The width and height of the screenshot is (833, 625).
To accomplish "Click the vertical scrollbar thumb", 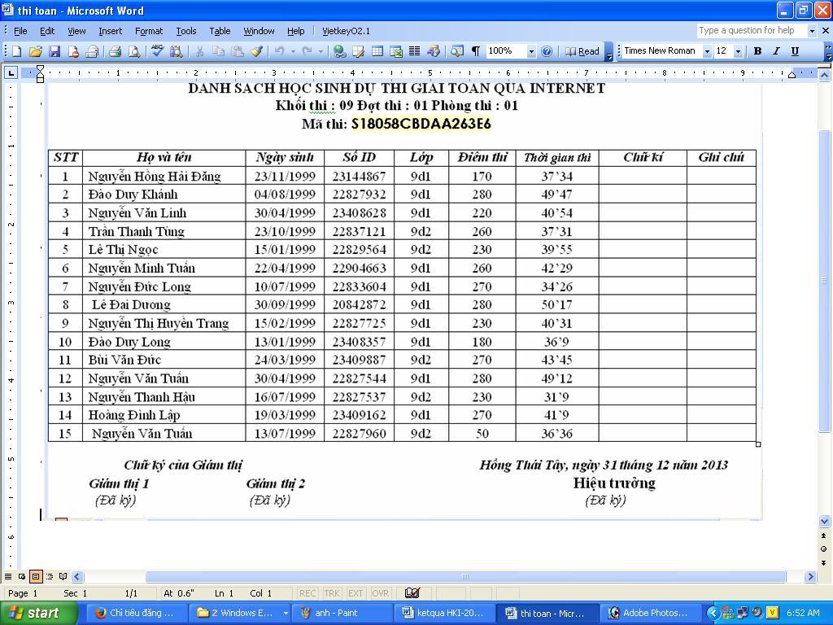I will tap(825, 281).
